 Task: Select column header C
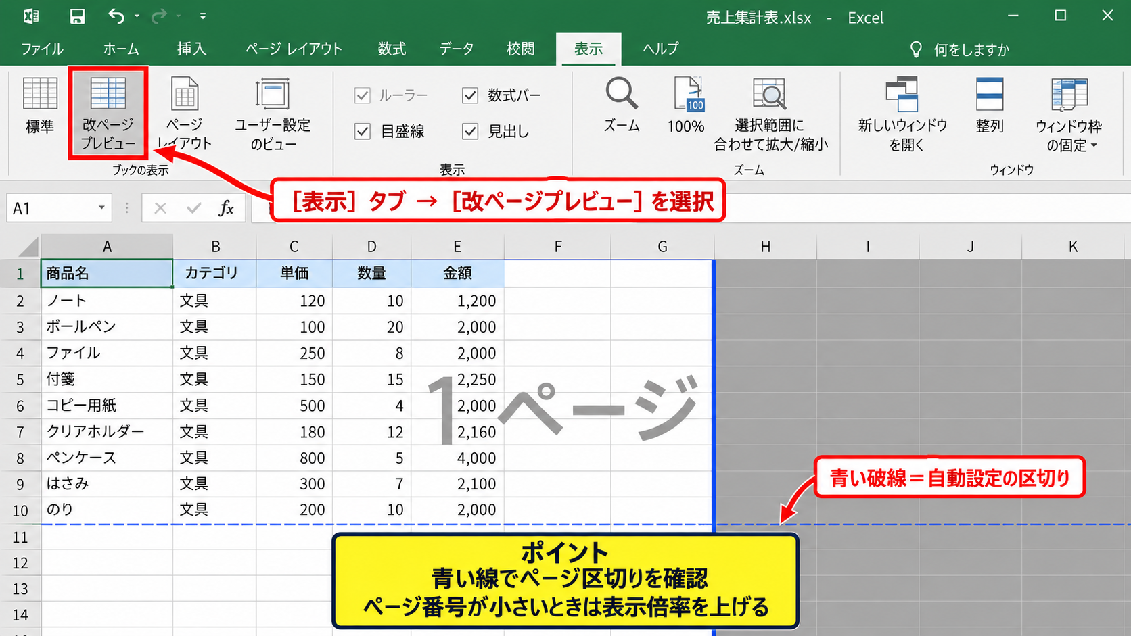coord(294,247)
